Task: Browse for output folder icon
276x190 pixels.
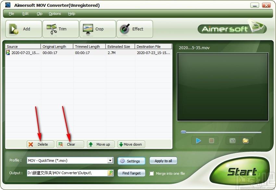Action: click(110, 173)
